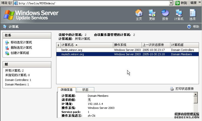Select the berlin.winsvr.org row
The width and height of the screenshot is (202, 121).
[127, 50]
